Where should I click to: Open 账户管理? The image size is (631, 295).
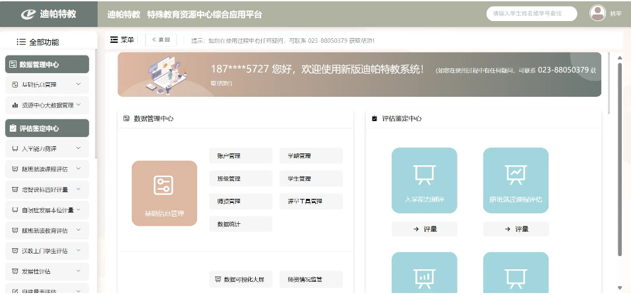[x=241, y=155]
